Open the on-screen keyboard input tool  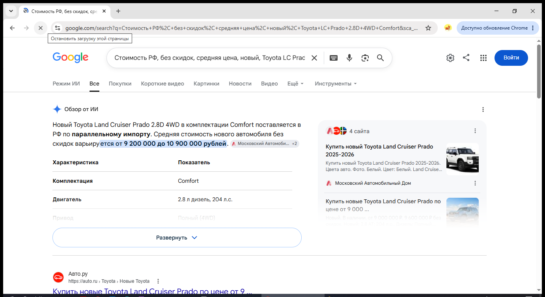click(334, 58)
